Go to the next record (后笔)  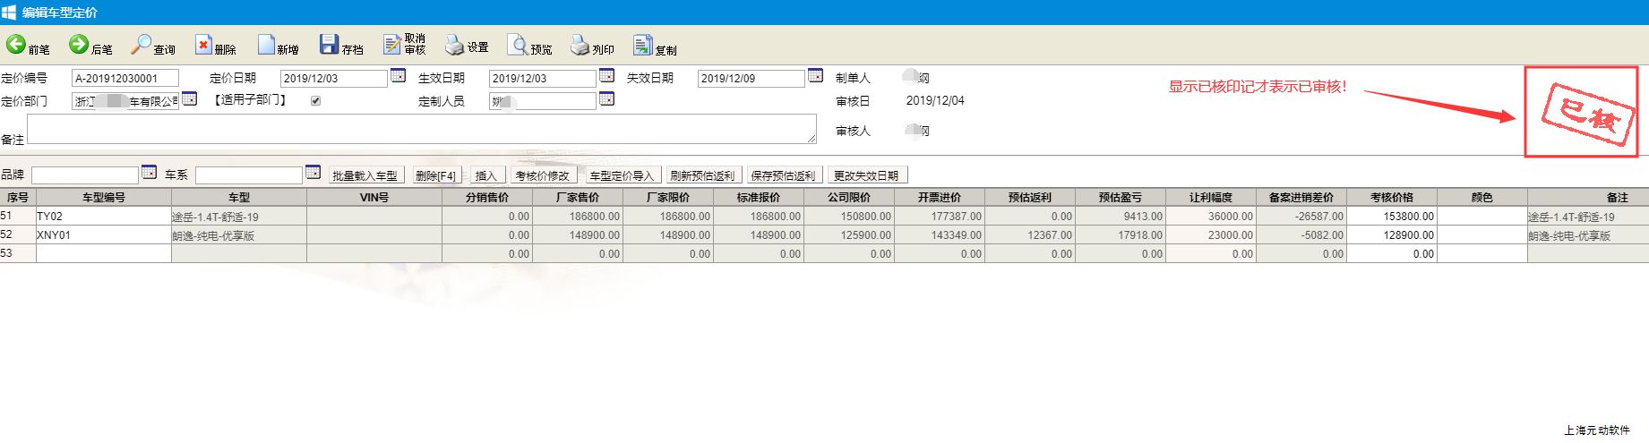coord(80,45)
